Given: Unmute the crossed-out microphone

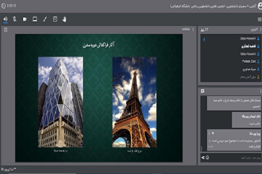Looking at the screenshot, I should [15, 19].
